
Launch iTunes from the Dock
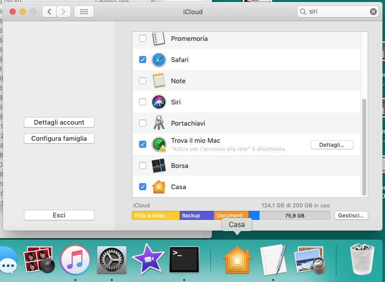75,260
